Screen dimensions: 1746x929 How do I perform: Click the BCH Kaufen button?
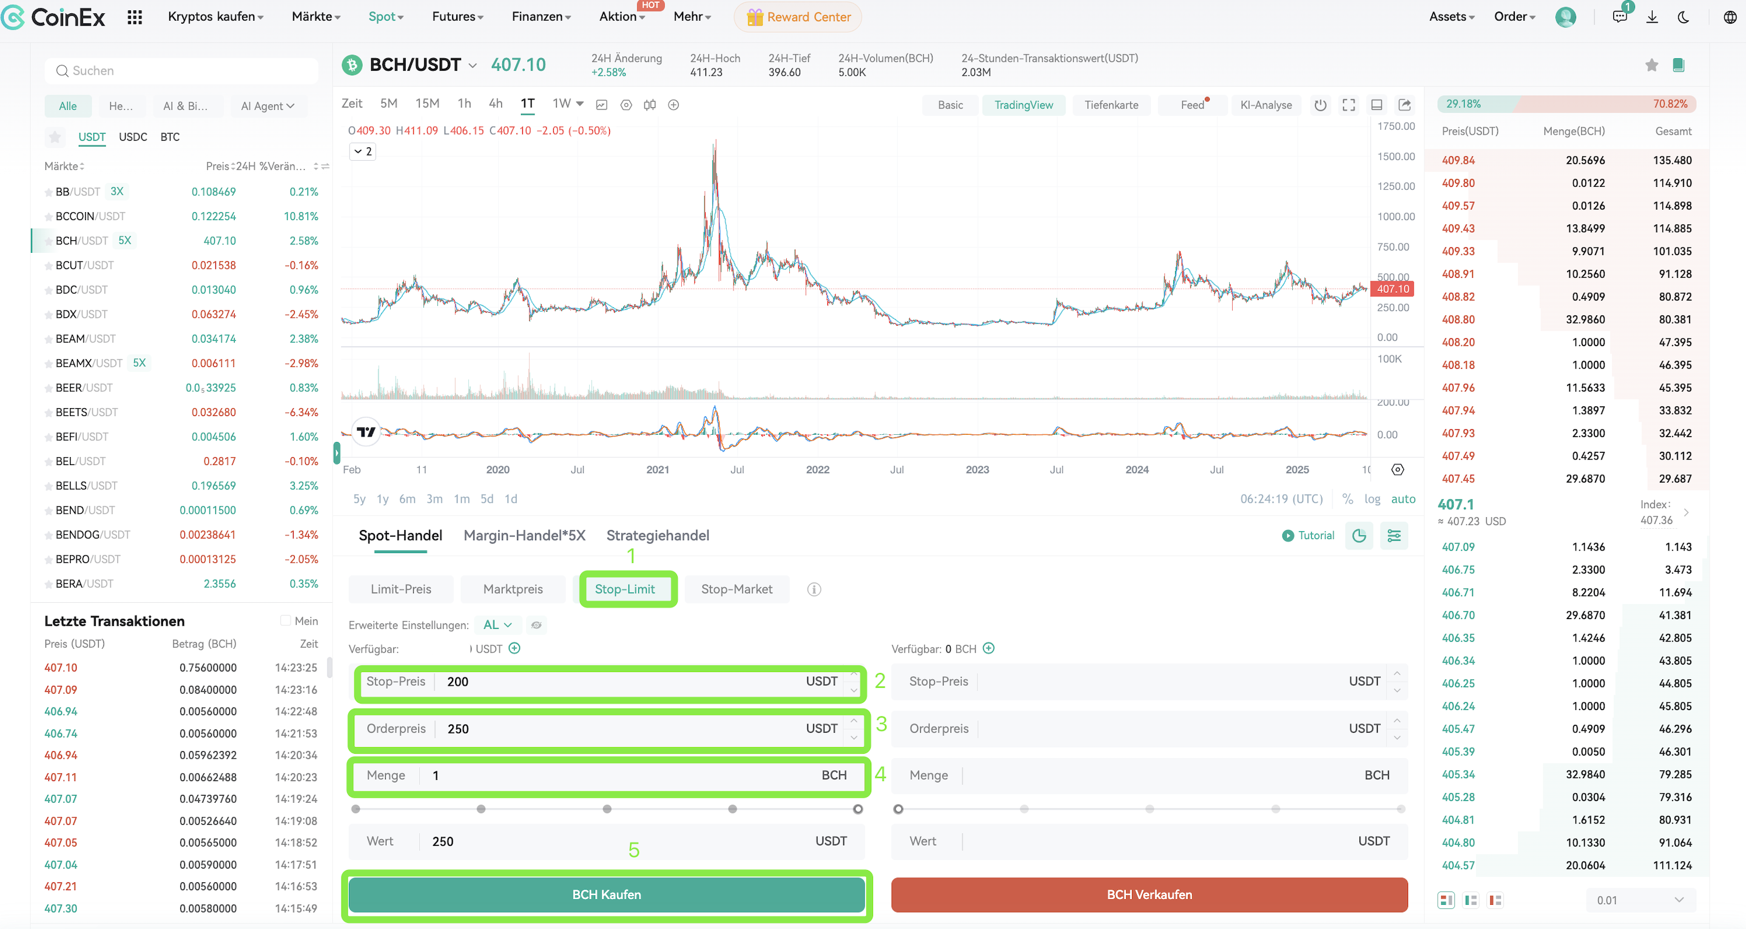(x=607, y=894)
